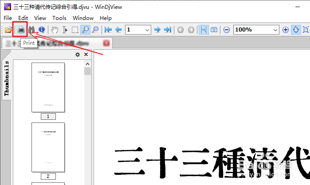Image resolution: width=310 pixels, height=185 pixels.
Task: Toggle the magnifying glass tool
Action: (86, 30)
